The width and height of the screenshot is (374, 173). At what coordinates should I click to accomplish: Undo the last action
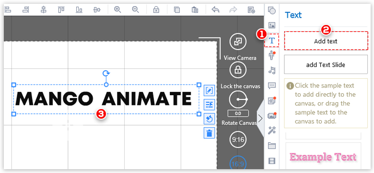click(x=215, y=10)
